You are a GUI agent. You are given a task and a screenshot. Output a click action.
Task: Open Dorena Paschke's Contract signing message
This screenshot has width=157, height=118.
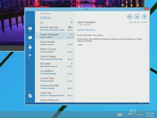pyautogui.click(x=55, y=87)
